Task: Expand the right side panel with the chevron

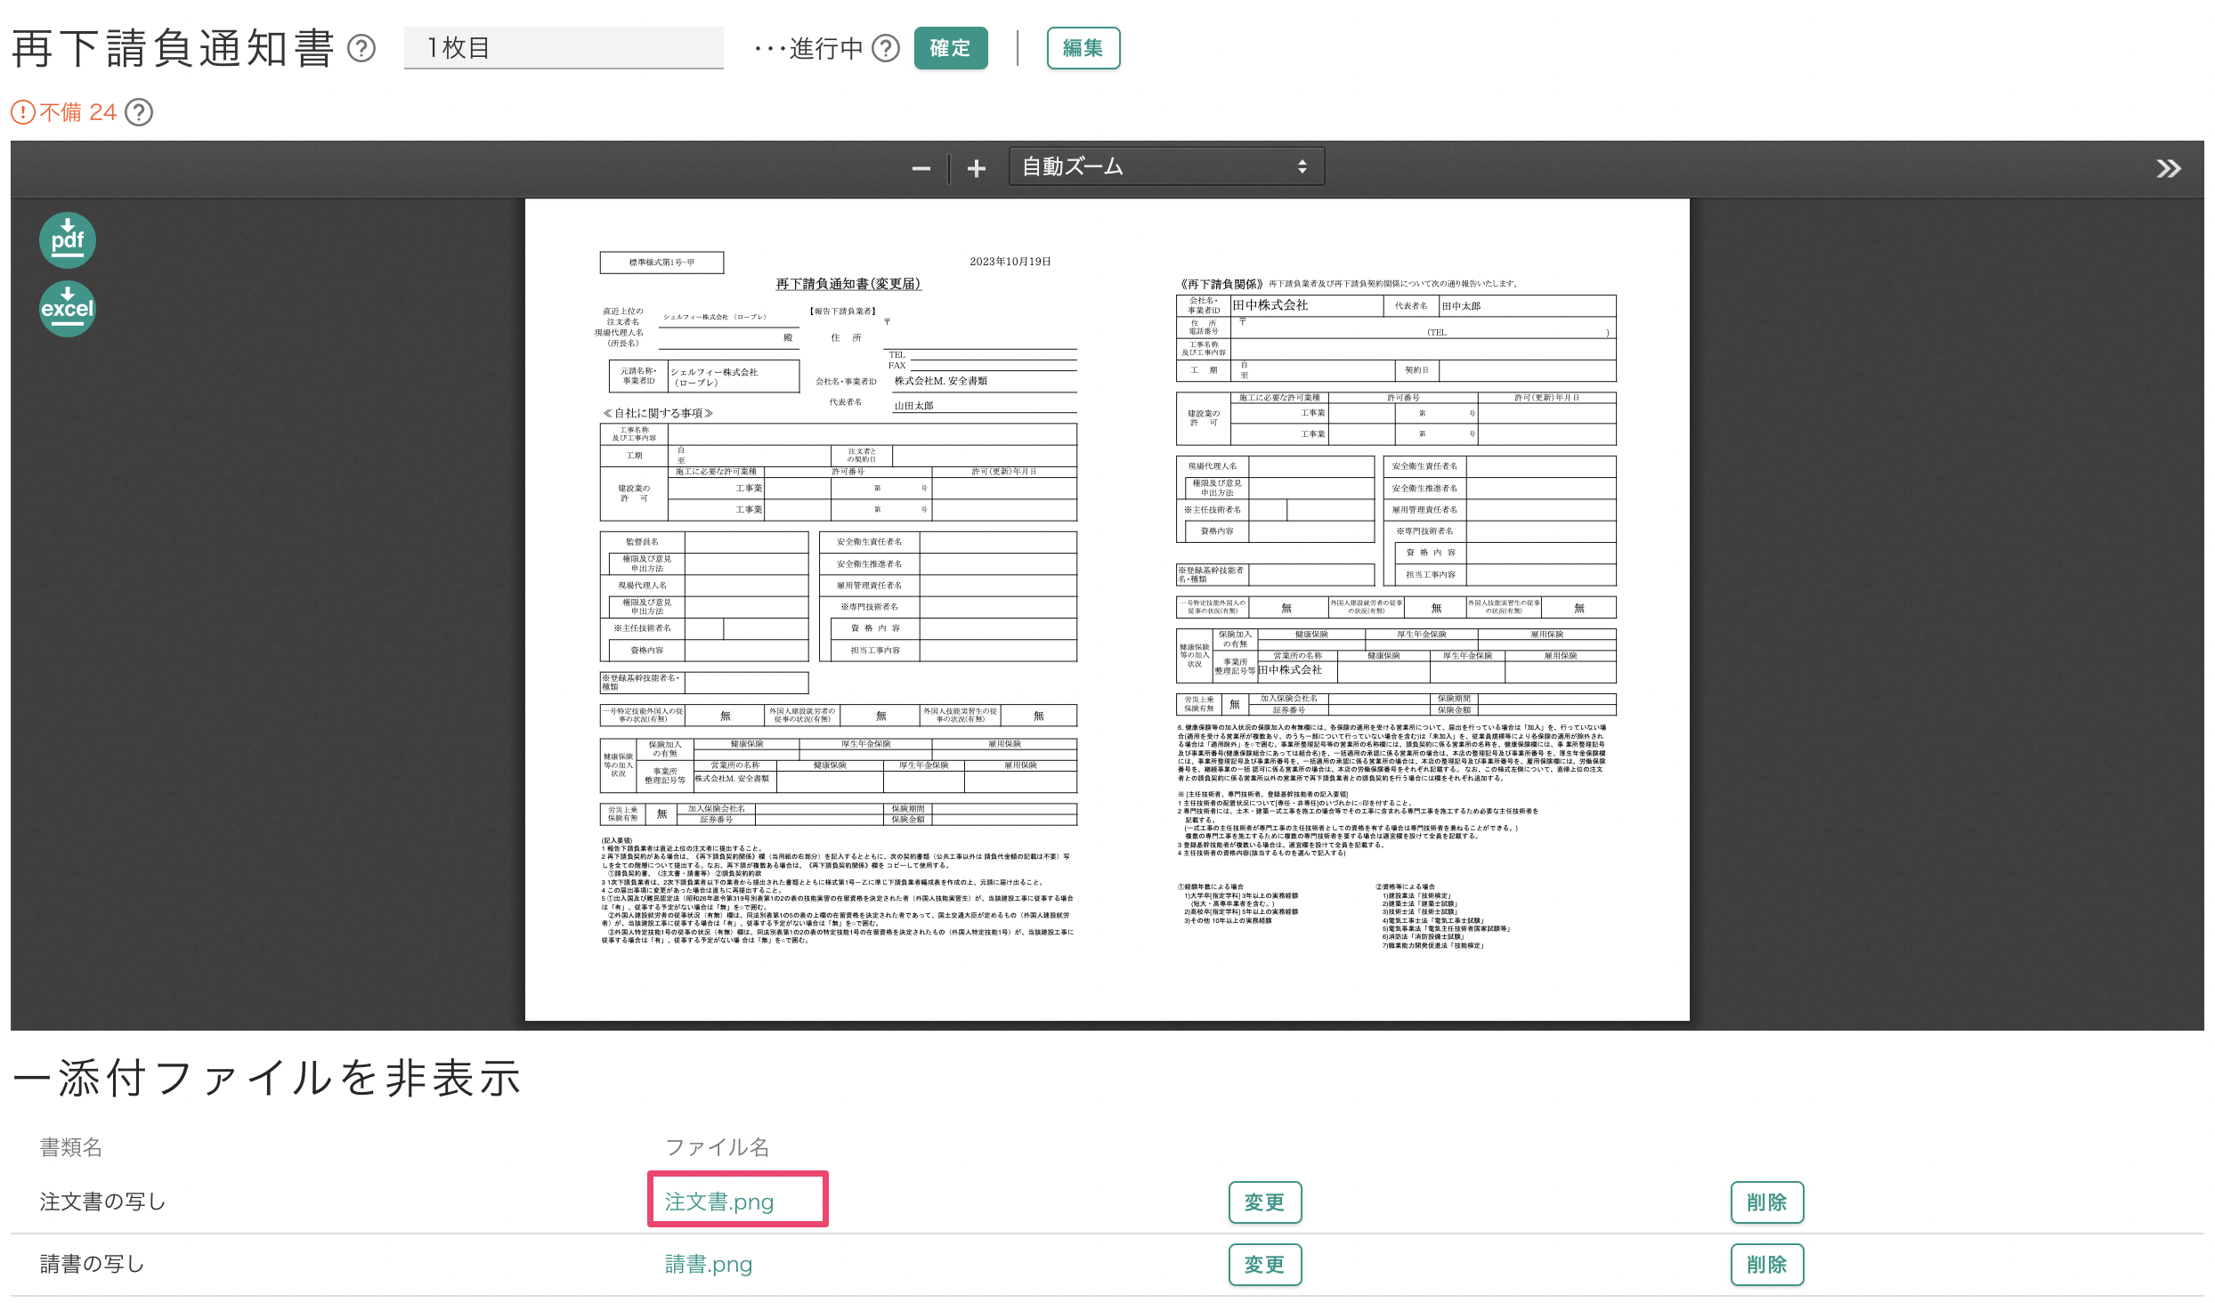Action: pos(2169,167)
